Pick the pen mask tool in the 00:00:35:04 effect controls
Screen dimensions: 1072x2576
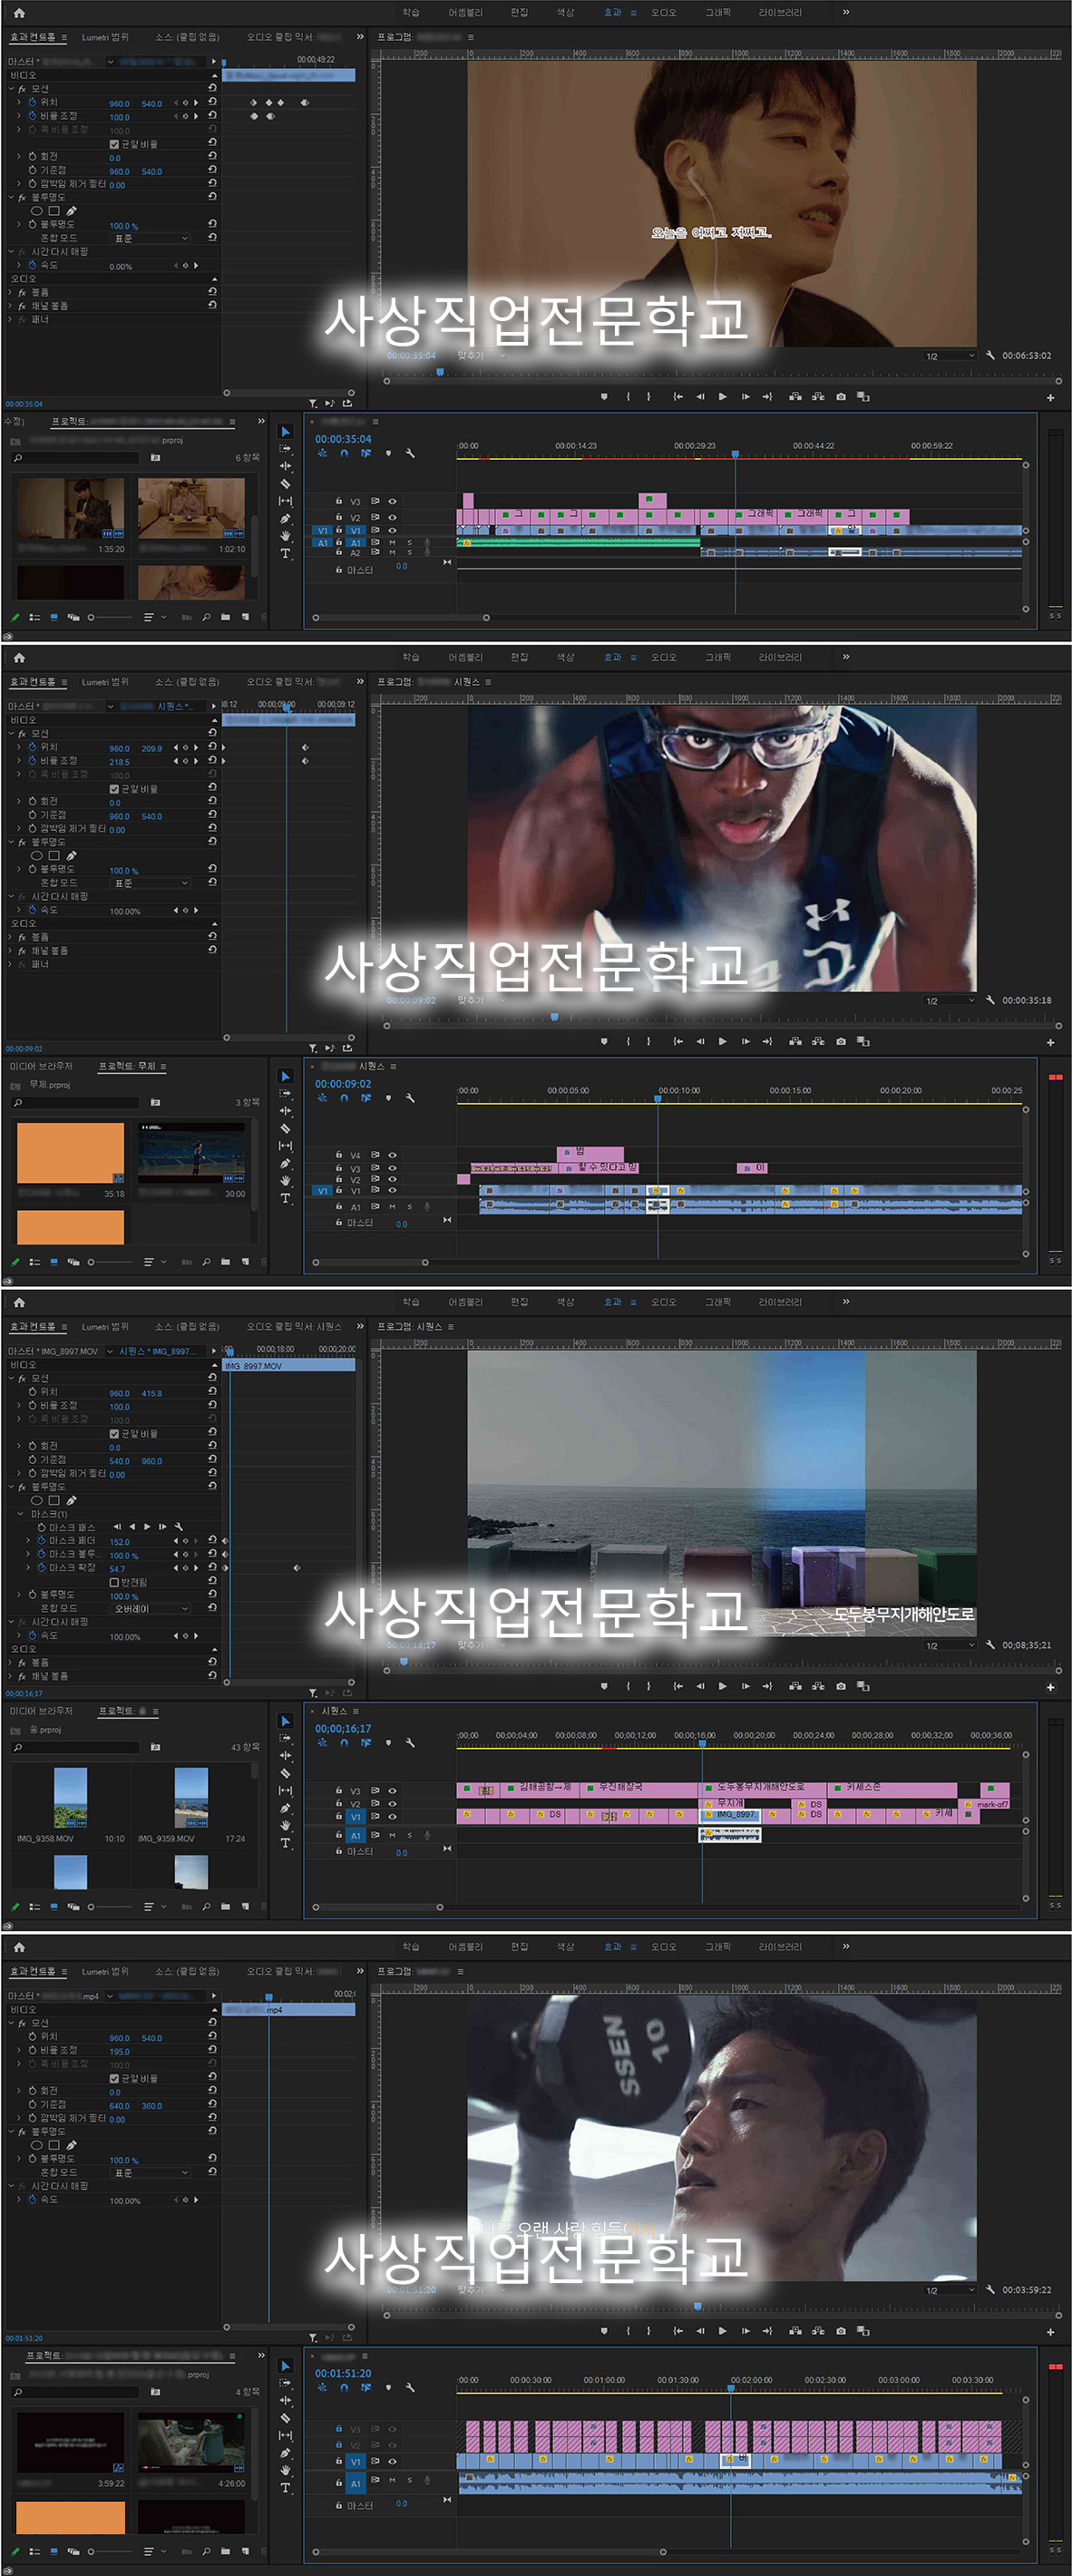point(71,211)
